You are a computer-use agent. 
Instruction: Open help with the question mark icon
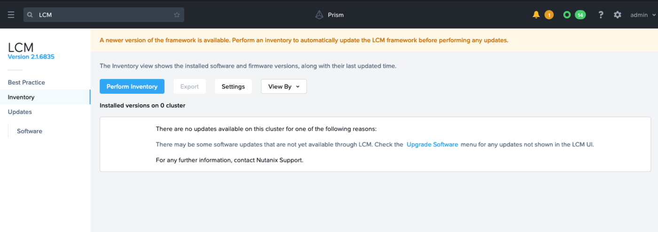point(601,15)
